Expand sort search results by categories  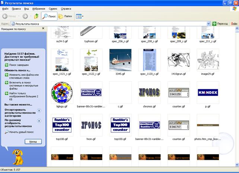39,111
